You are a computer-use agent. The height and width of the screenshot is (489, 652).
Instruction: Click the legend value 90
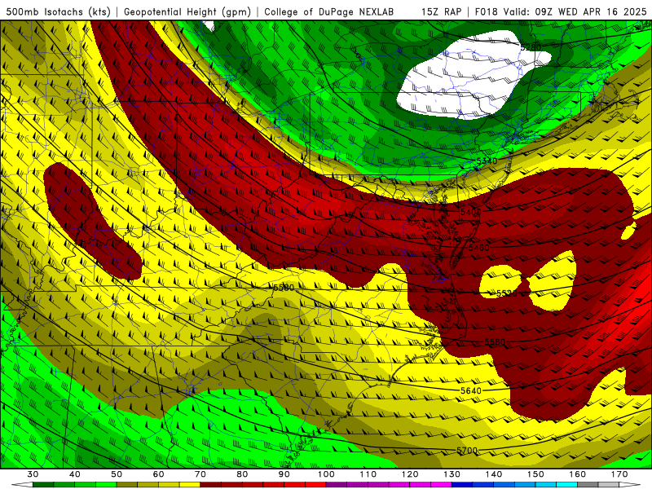284,474
